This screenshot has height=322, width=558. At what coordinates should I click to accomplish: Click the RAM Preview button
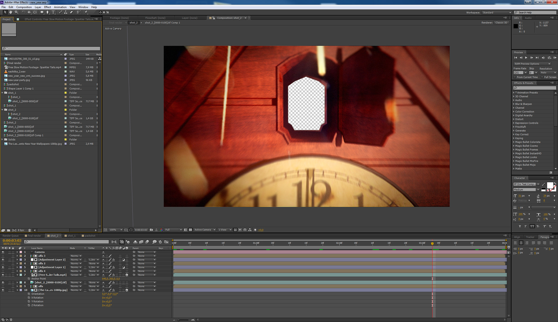(x=555, y=58)
